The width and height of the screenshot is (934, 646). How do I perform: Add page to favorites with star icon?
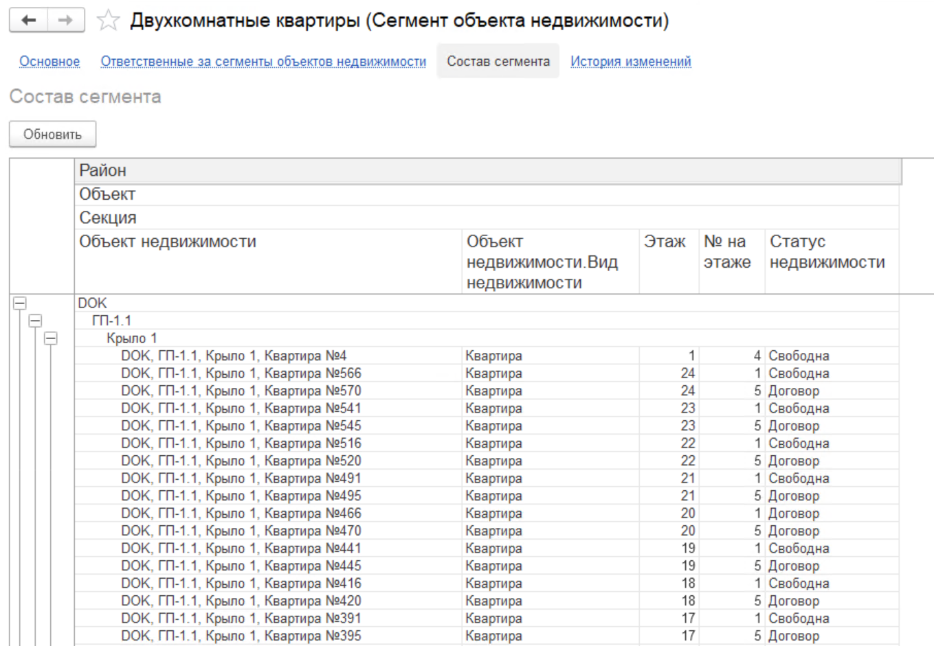[108, 21]
